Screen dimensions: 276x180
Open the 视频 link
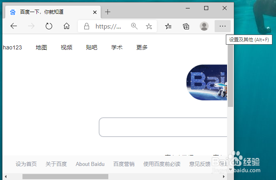point(67,47)
